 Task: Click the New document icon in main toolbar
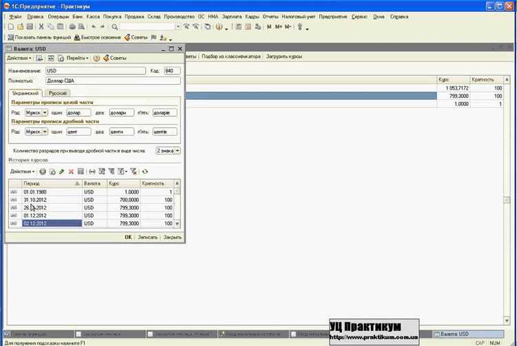coord(11,27)
